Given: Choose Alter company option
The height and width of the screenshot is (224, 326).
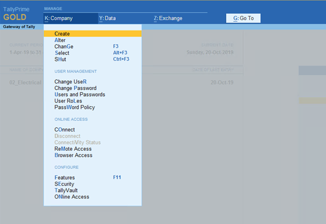Looking at the screenshot, I should (x=60, y=40).
